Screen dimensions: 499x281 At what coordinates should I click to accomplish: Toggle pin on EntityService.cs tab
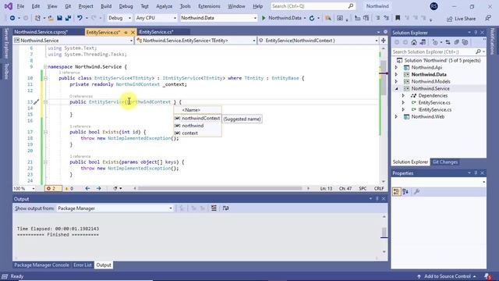point(126,32)
